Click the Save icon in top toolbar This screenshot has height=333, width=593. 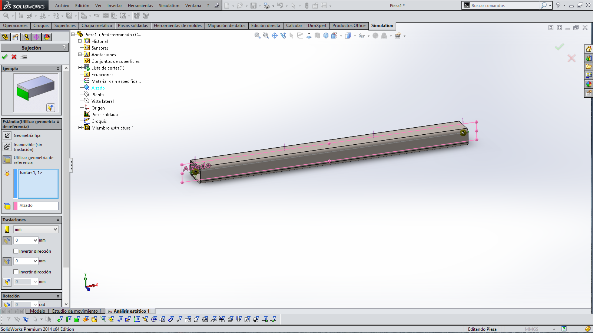(x=254, y=6)
